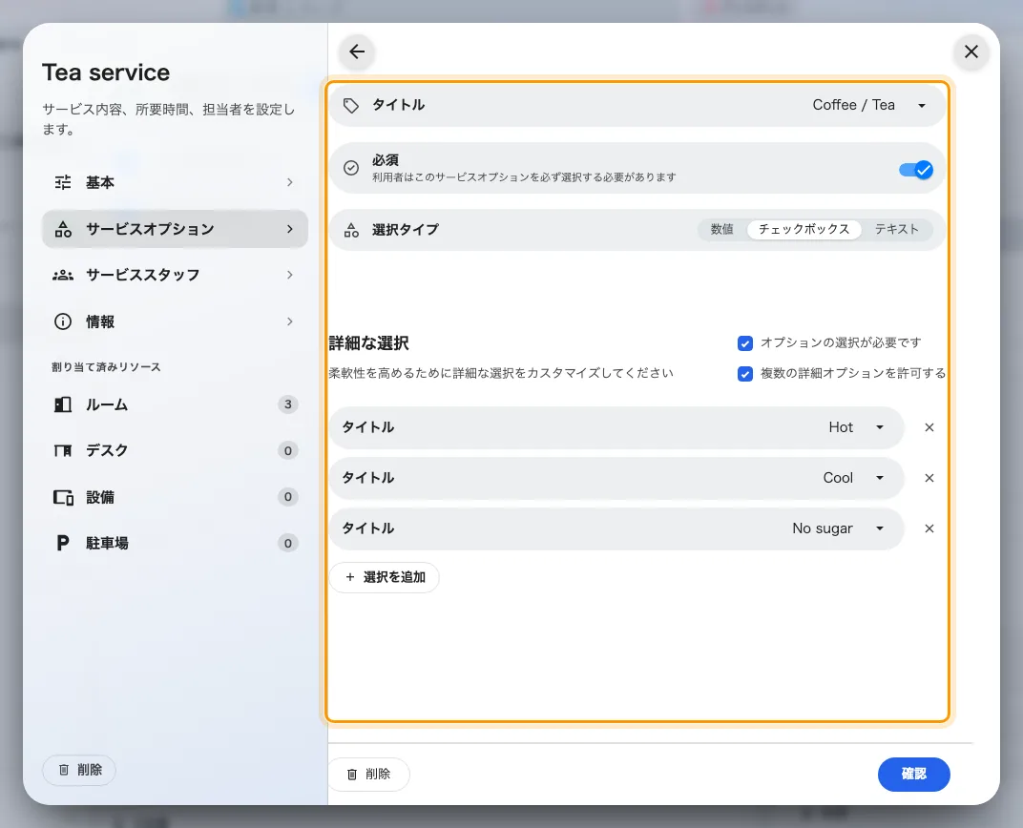
Task: Remove the Cool choice with its X
Action: point(929,478)
